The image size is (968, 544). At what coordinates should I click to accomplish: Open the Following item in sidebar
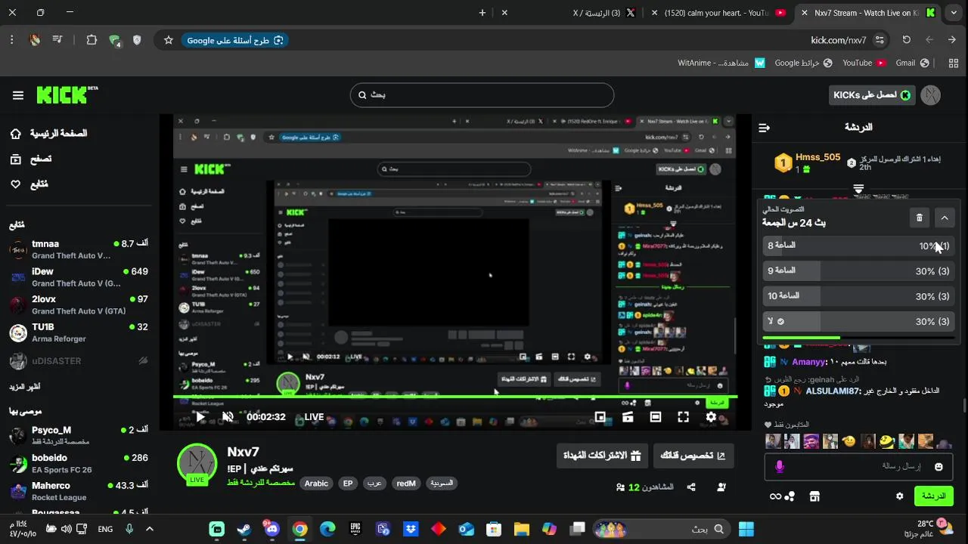(29, 184)
